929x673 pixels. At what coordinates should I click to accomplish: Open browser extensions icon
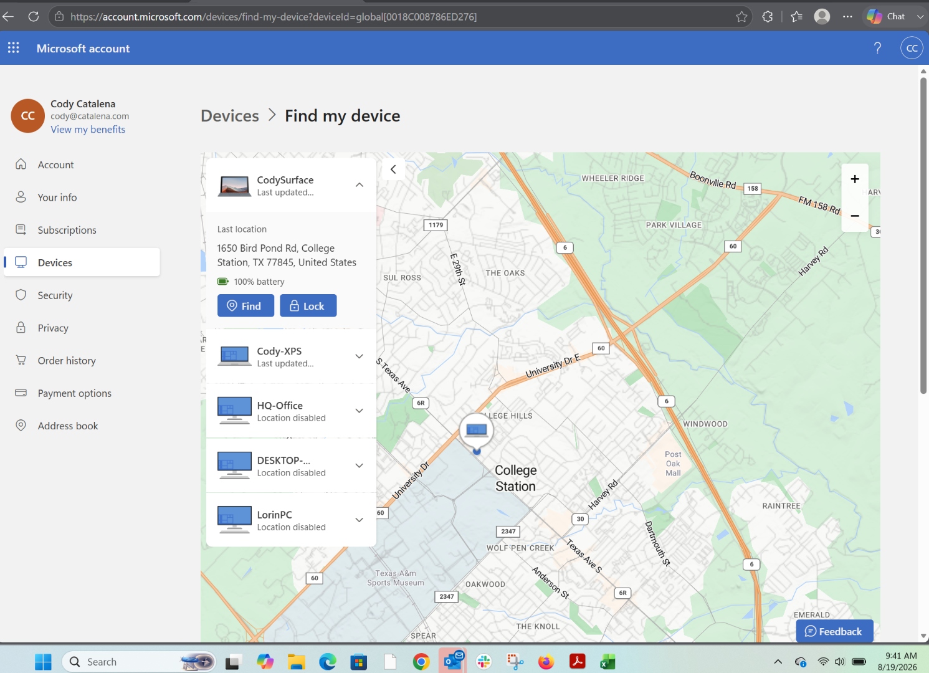point(768,17)
